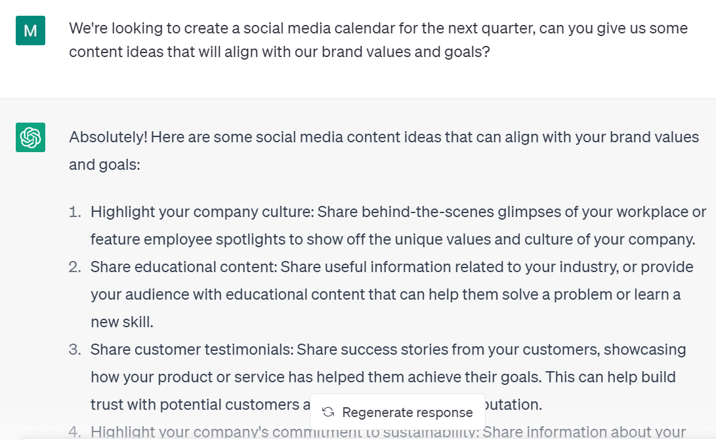Click the 'trust with potential customers' text line
The width and height of the screenshot is (716, 440).
point(197,405)
